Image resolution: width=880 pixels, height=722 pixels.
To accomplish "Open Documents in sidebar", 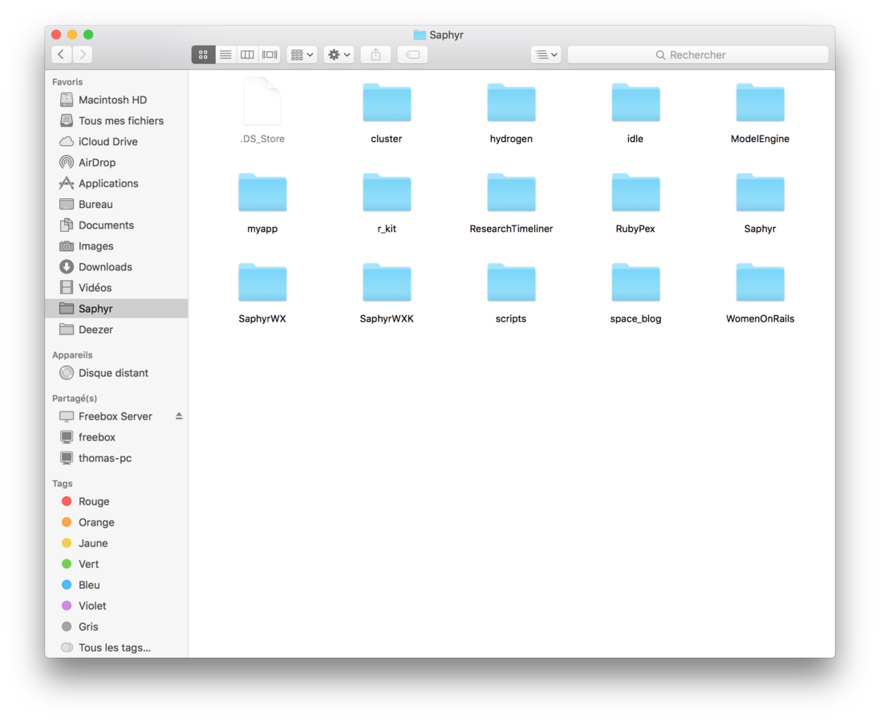I will coord(117,225).
